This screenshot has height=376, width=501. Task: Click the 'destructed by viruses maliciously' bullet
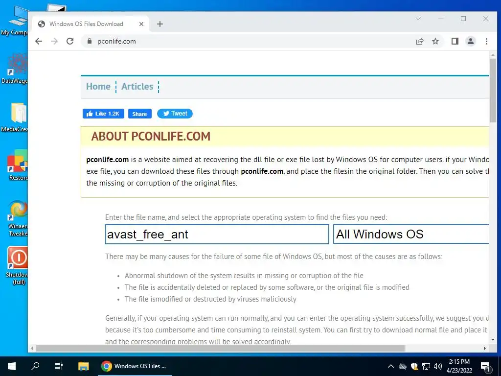tap(210, 299)
